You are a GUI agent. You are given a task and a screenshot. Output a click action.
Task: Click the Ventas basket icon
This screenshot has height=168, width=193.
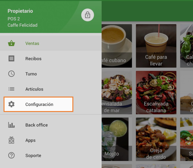[12, 43]
